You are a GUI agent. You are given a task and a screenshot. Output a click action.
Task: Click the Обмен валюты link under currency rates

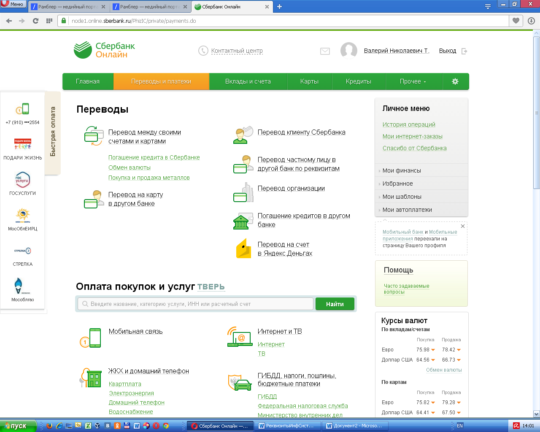click(x=444, y=370)
